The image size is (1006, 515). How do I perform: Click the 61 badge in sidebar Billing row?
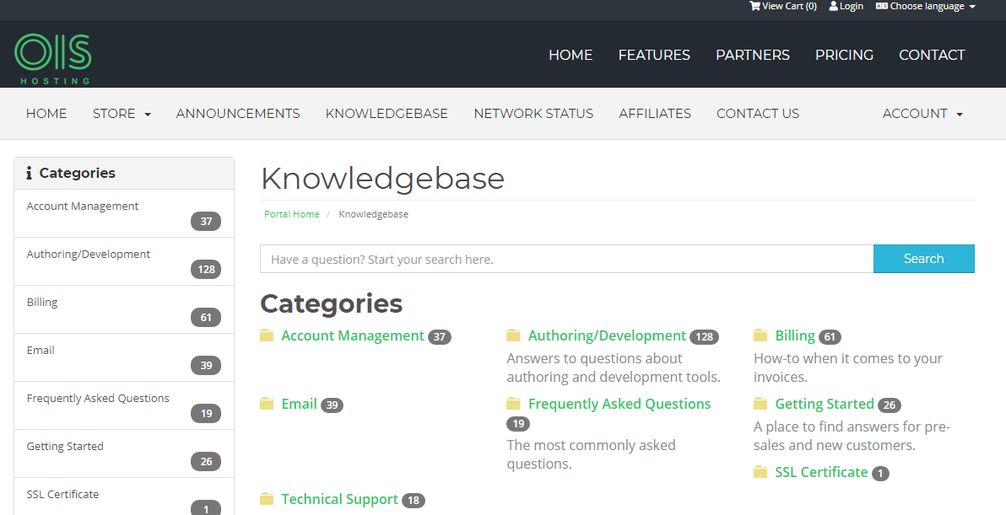(206, 317)
